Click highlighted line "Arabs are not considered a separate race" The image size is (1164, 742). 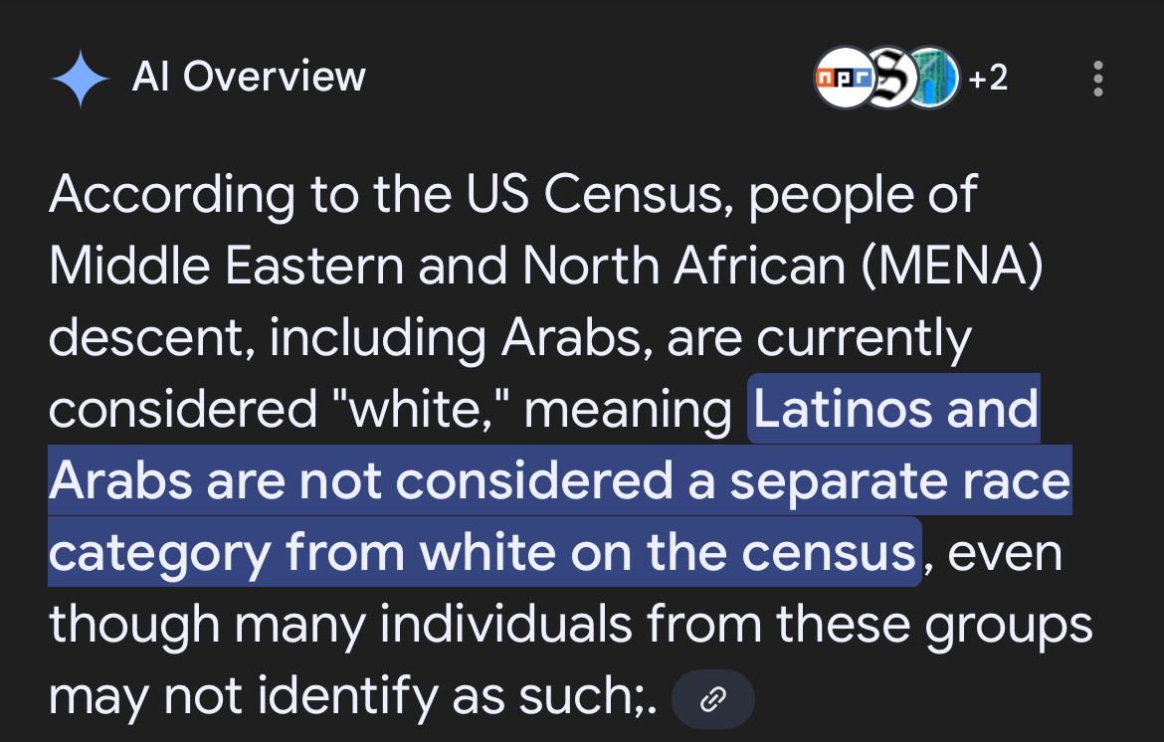click(559, 481)
